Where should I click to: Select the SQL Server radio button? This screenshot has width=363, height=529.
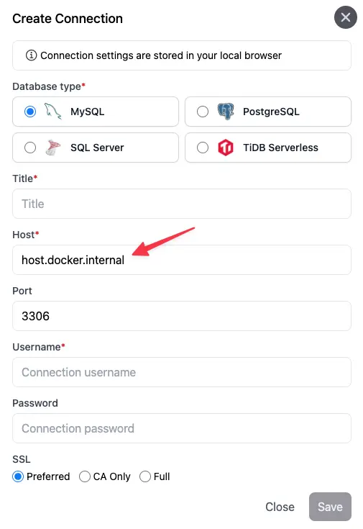click(30, 148)
